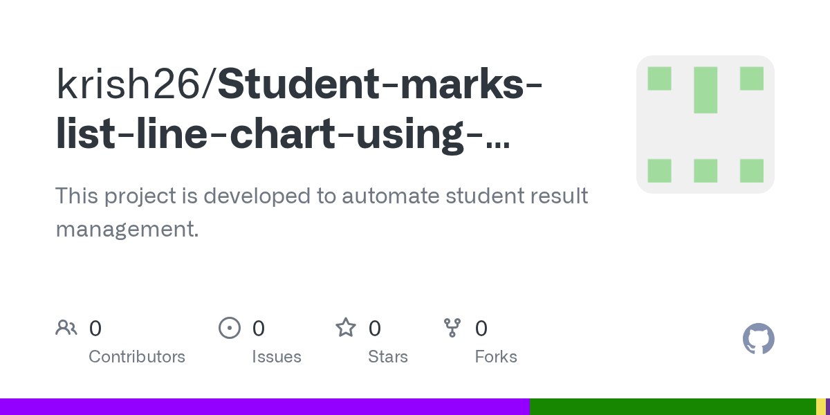Image resolution: width=830 pixels, height=415 pixels.
Task: Click the Contributors label
Action: [137, 357]
